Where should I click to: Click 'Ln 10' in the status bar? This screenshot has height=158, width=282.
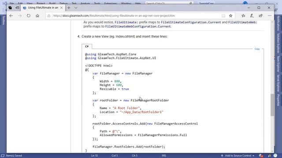94,156
